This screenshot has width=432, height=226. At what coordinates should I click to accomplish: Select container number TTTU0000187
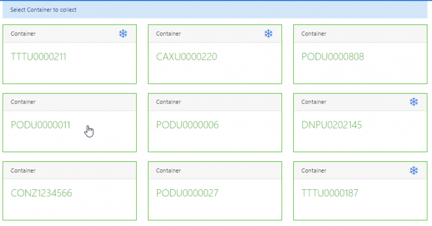click(329, 193)
